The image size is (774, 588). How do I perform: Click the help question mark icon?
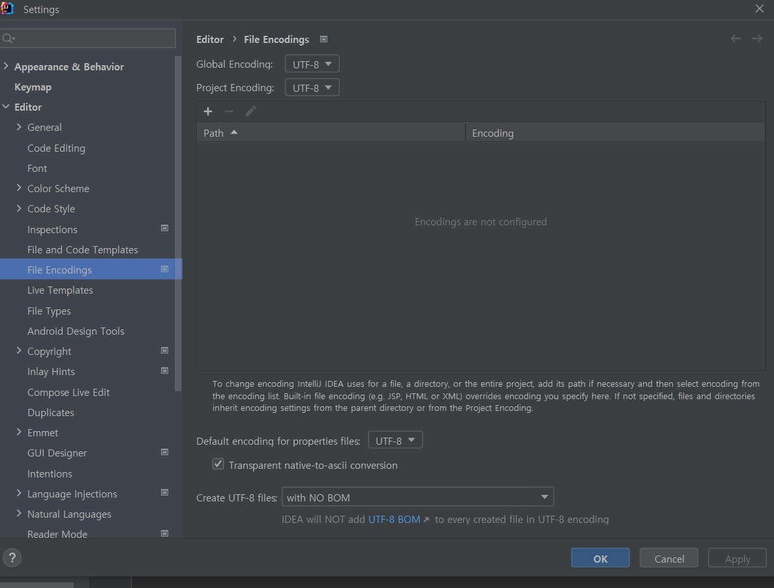point(12,558)
